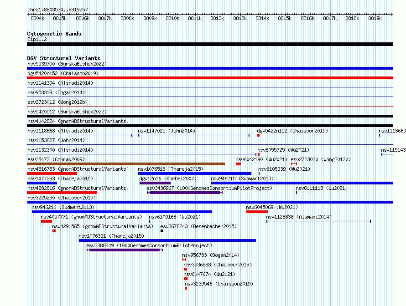This screenshot has width=406, height=306.
Task: Select the nsv1077293 (Thareja2015) blue bar
Action: point(42,183)
